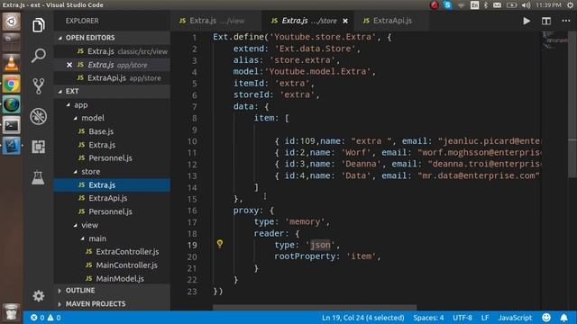Click the errors and warnings count
The image size is (577, 324).
(x=46, y=318)
